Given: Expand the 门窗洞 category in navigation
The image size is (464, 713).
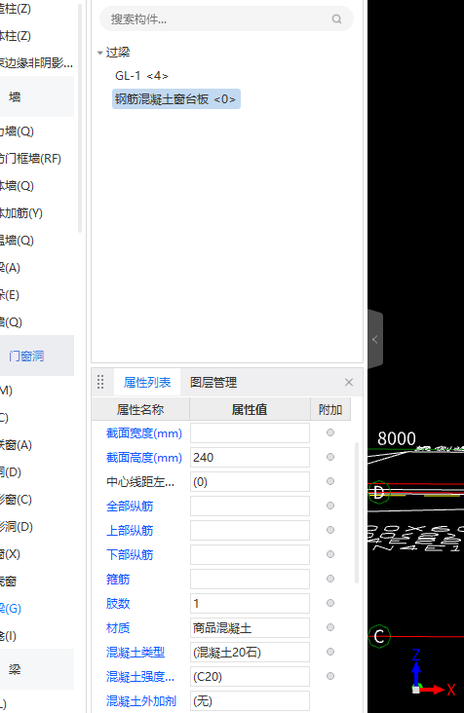Looking at the screenshot, I should [37, 356].
